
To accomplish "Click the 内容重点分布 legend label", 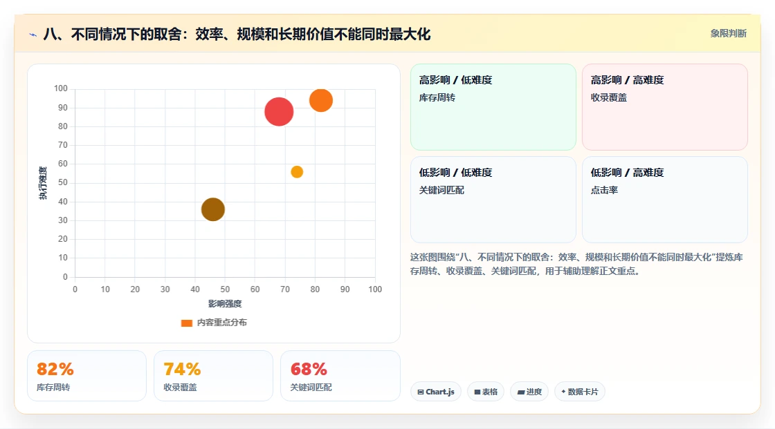I will 222,323.
